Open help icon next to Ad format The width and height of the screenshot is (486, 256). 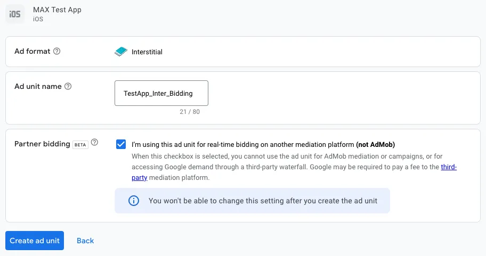[x=56, y=51]
